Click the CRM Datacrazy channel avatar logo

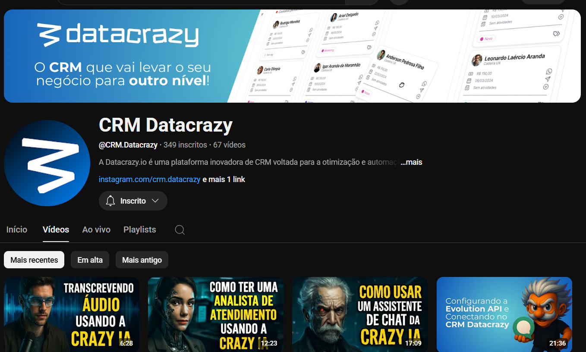pyautogui.click(x=47, y=163)
